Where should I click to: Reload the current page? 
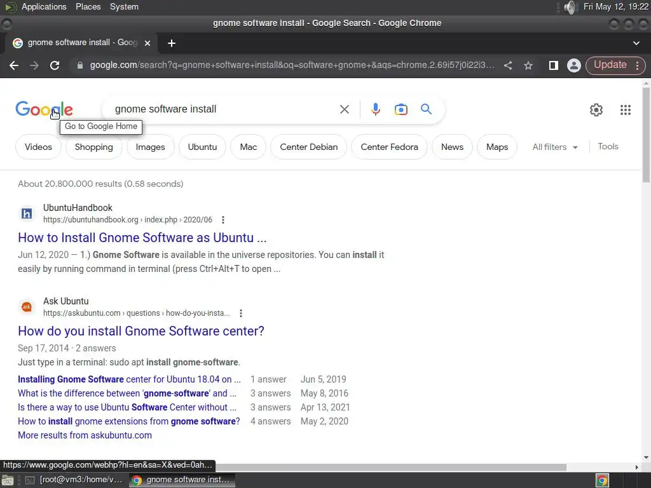[x=55, y=65]
